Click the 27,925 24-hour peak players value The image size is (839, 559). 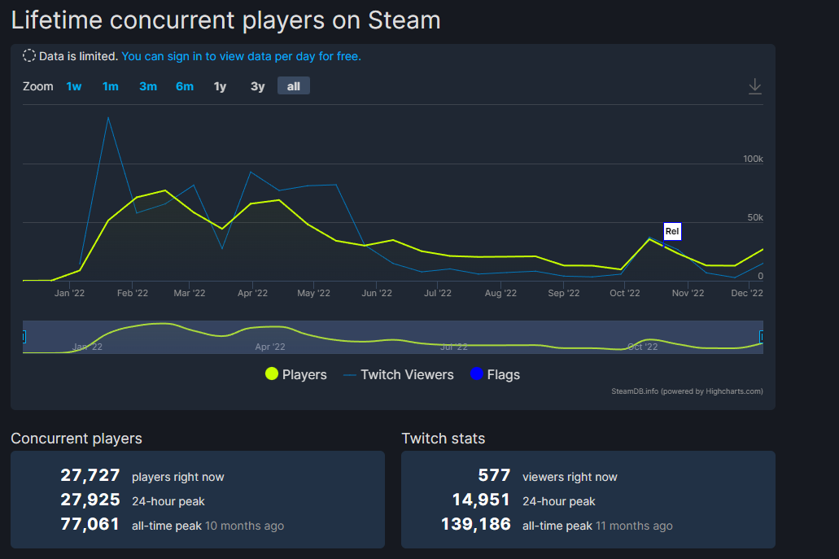point(90,500)
